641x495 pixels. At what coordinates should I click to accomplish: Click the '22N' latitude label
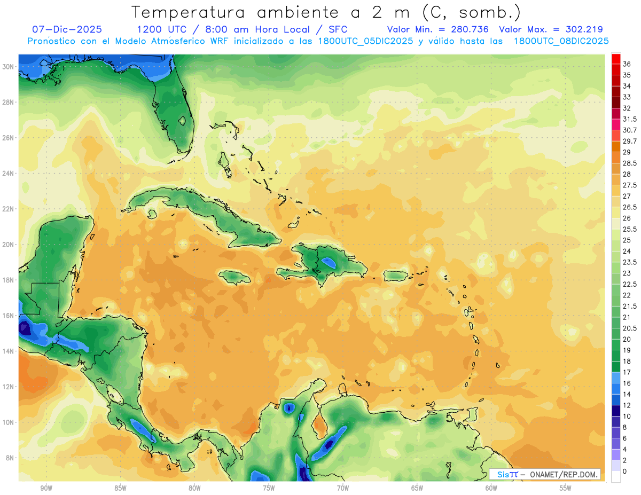[x=9, y=209]
